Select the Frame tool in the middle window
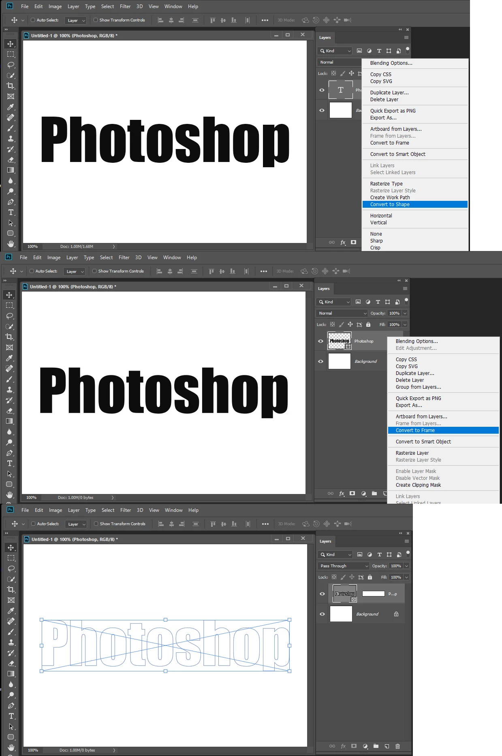This screenshot has width=502, height=756. point(10,347)
